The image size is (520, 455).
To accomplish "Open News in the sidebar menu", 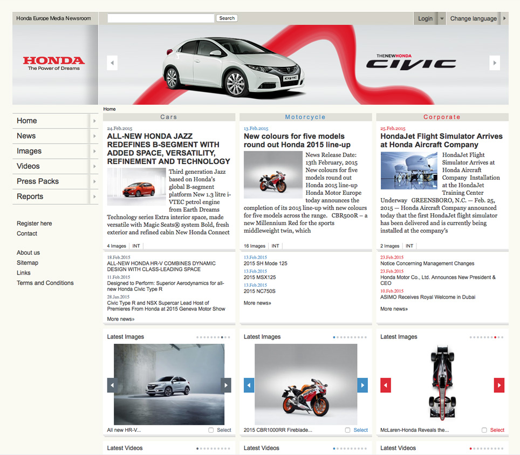I will click(x=26, y=136).
